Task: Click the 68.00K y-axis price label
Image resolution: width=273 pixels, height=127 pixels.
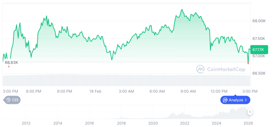Action: click(x=259, y=21)
